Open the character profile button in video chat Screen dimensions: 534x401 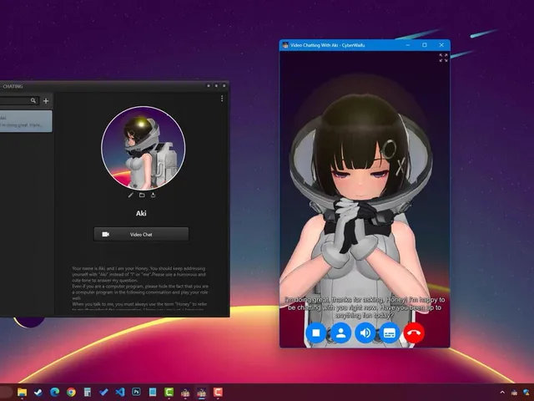click(x=340, y=332)
